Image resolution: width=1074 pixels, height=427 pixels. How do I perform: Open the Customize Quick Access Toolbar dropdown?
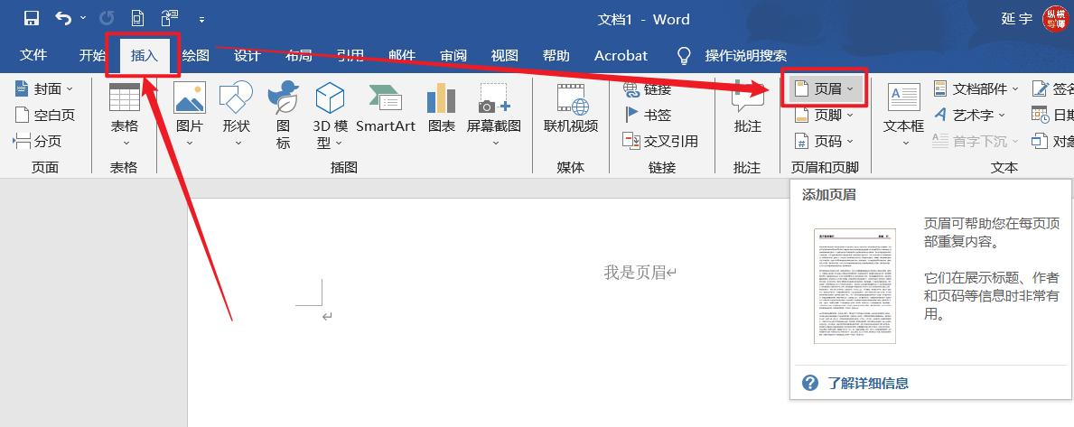(x=202, y=20)
